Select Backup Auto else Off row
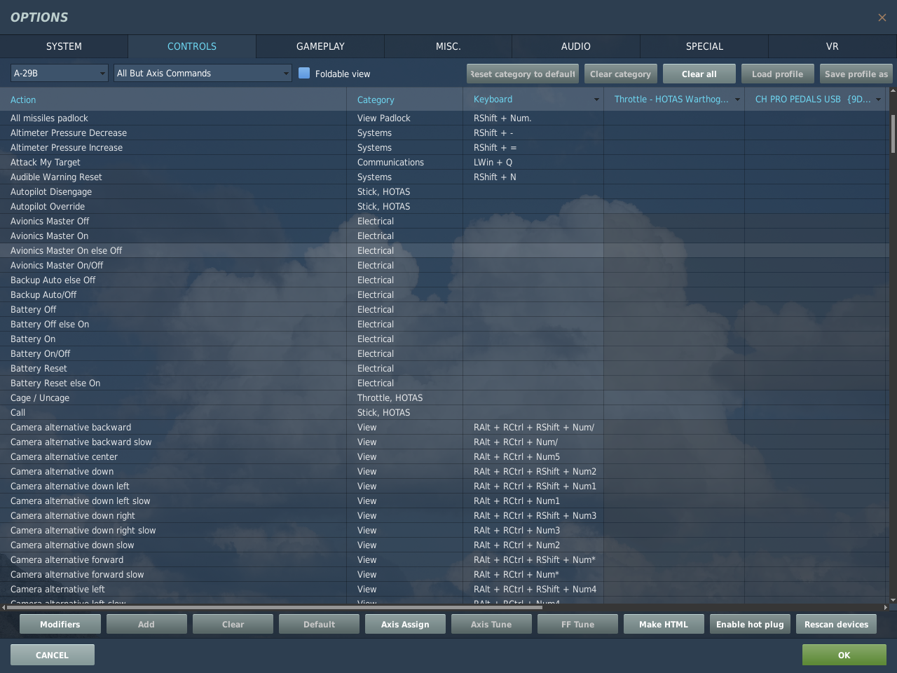The width and height of the screenshot is (897, 673). (x=444, y=280)
